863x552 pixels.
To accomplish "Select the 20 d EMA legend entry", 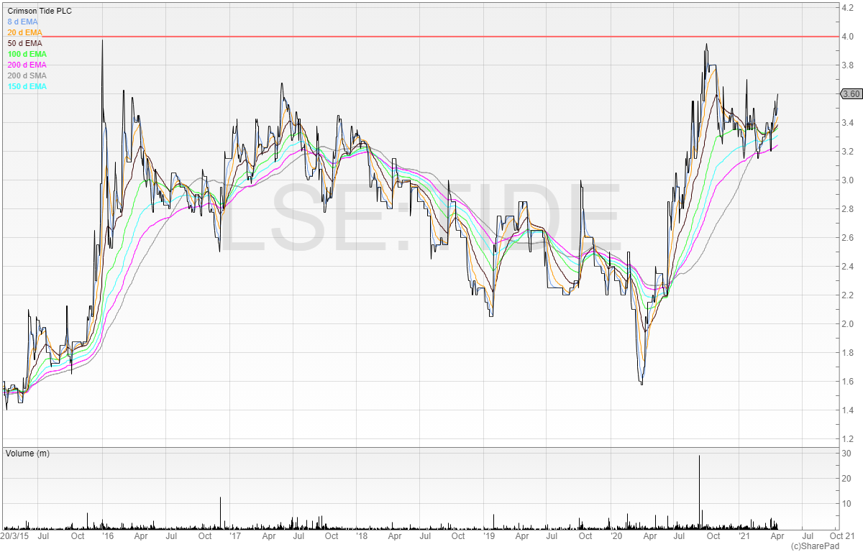I will pos(24,32).
